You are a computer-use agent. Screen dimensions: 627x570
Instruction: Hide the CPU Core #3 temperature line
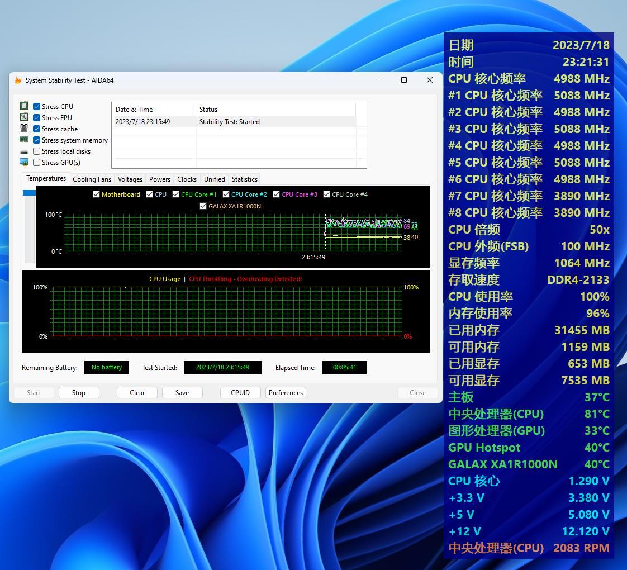pos(276,194)
